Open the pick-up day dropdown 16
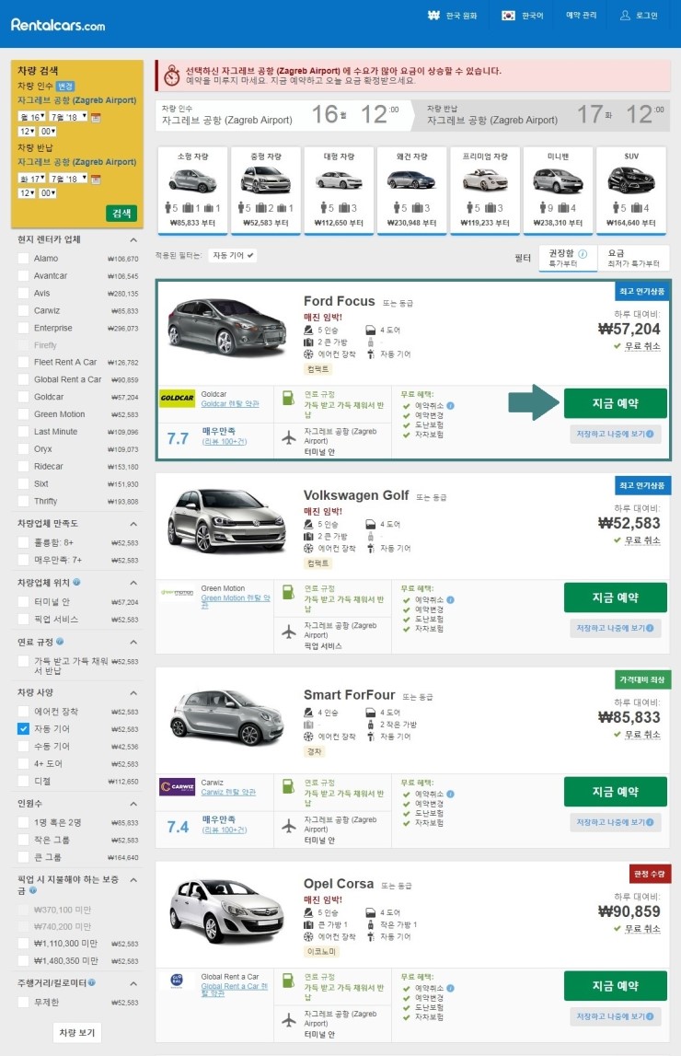Viewport: 681px width, 1056px height. click(31, 117)
